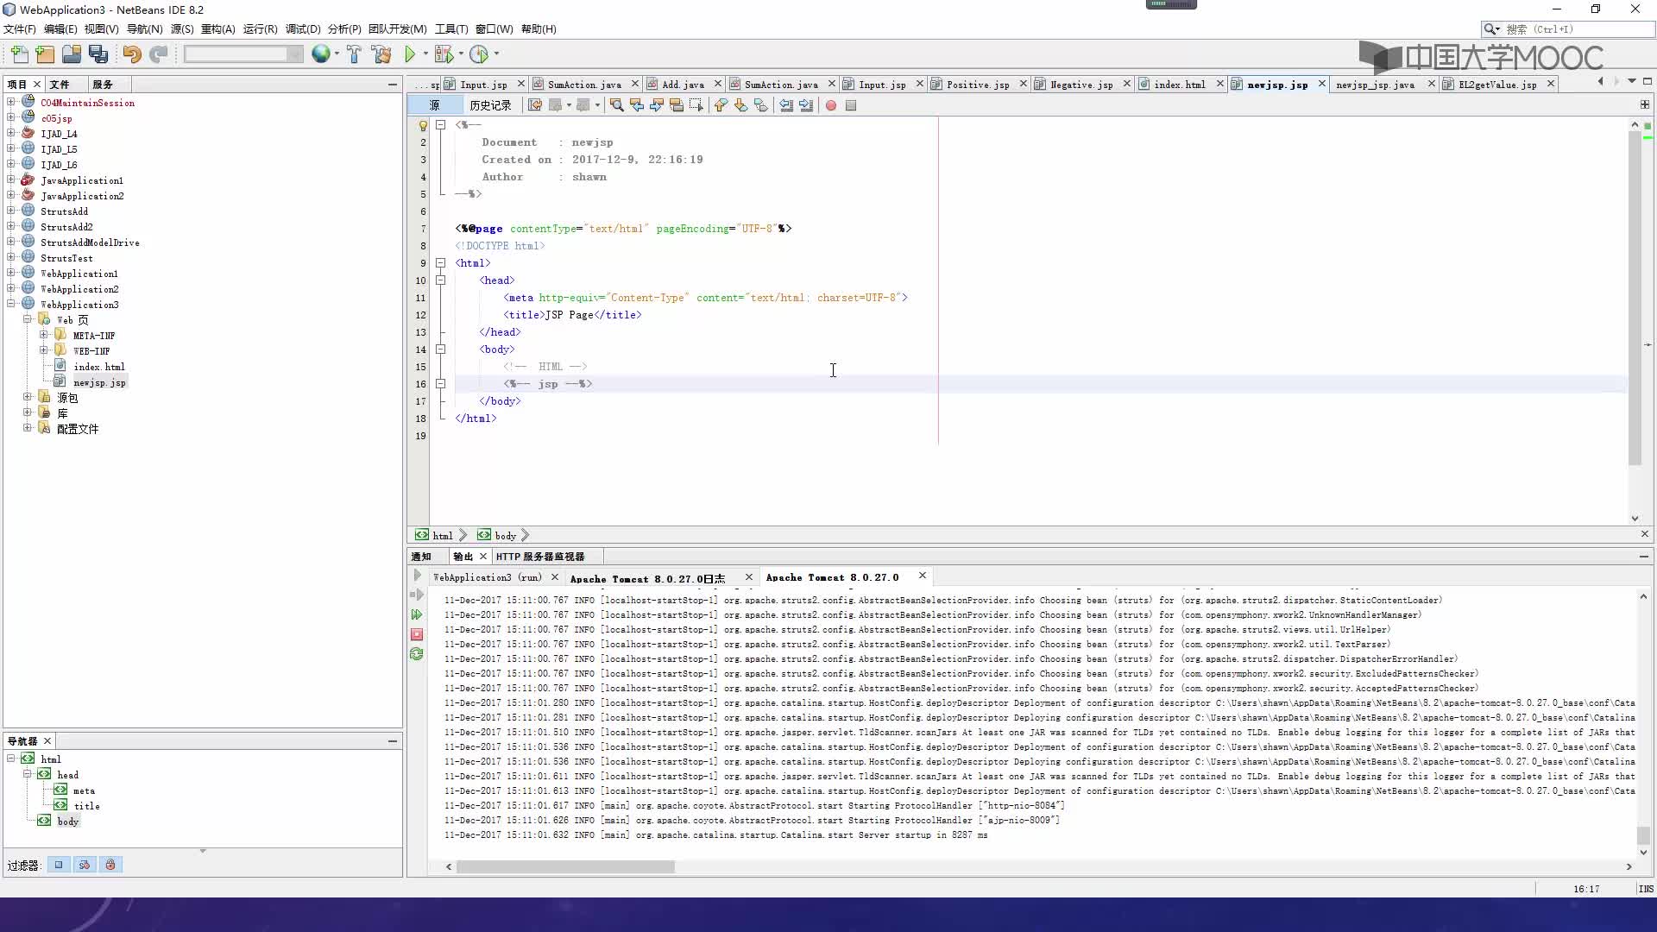Click the Profile Project toolbar icon
Viewport: 1657px width, 932px height.
[479, 54]
